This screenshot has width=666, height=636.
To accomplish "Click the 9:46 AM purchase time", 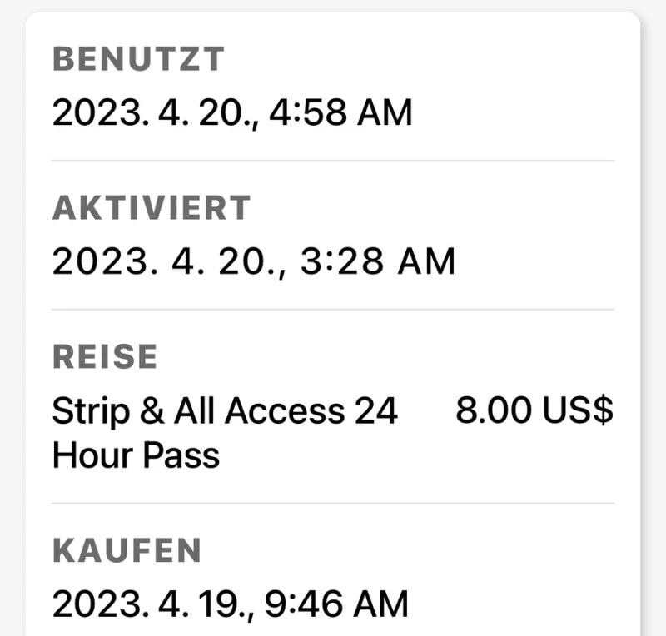I will click(x=337, y=604).
